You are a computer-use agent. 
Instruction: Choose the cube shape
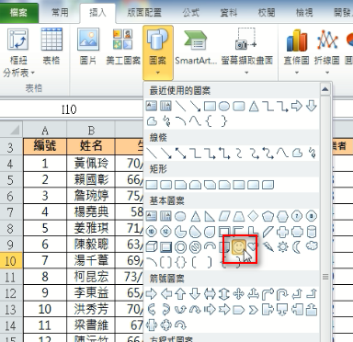pyautogui.click(x=152, y=246)
